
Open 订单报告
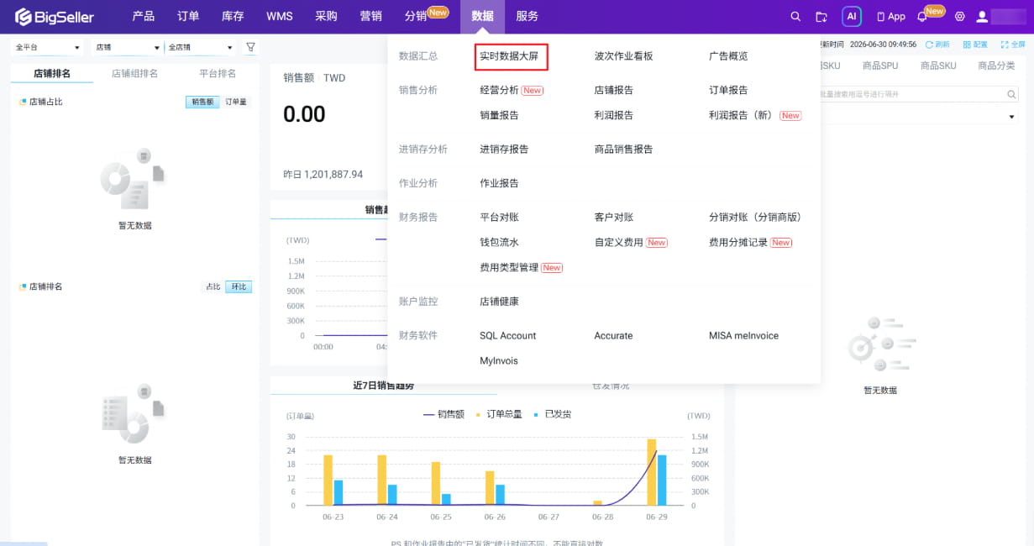click(728, 90)
